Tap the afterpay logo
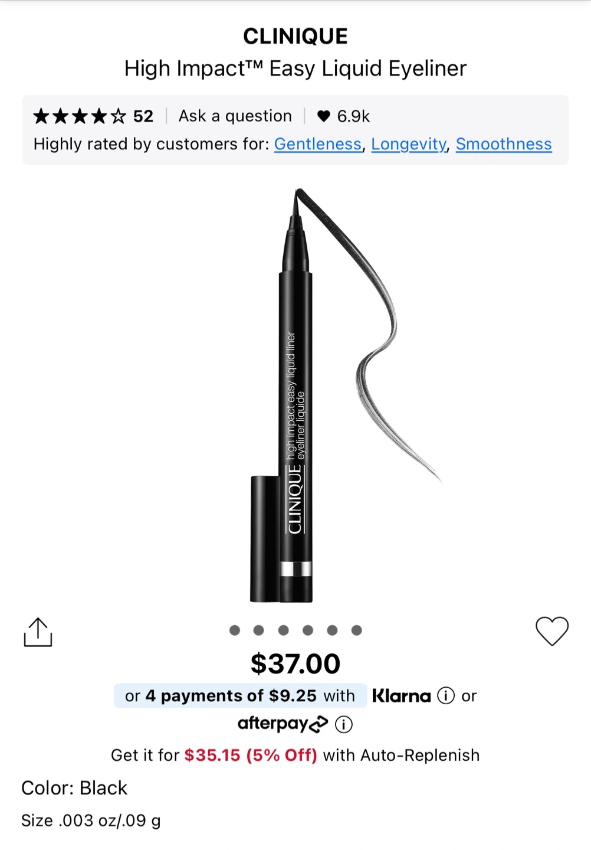The image size is (591, 850). [283, 724]
